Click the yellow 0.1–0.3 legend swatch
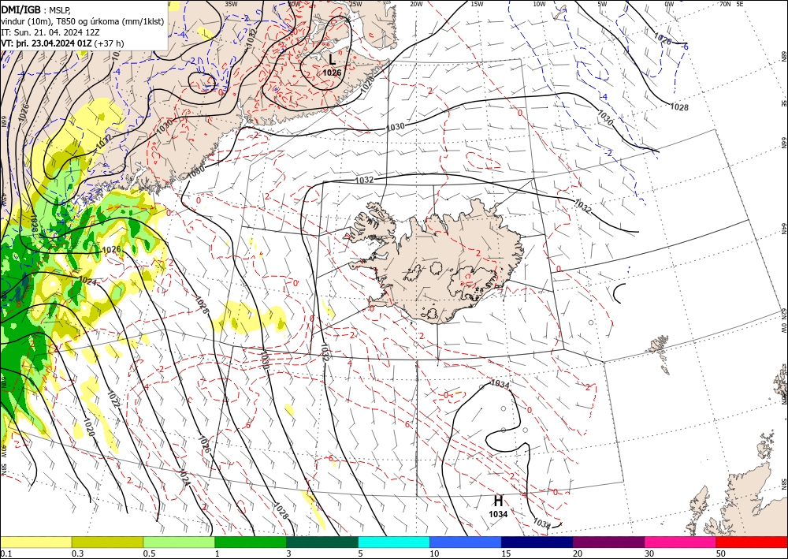Screen dimensions: 788x559 [x=35, y=542]
